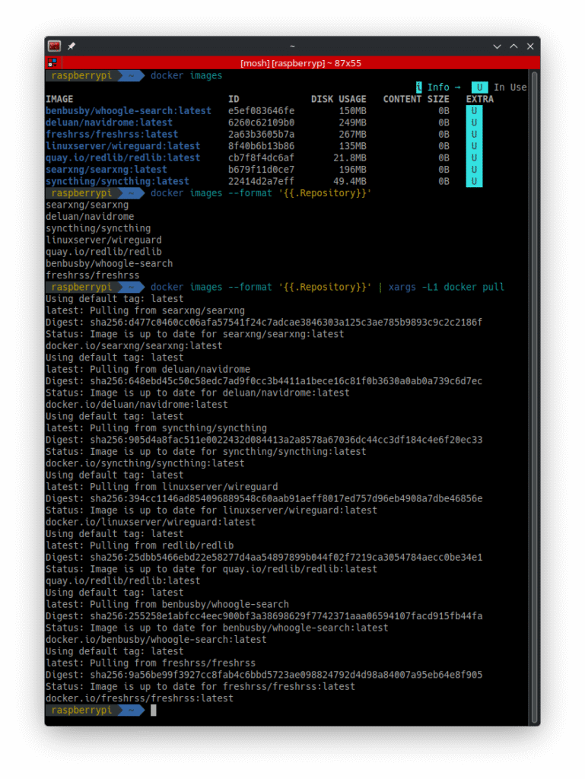Click the session icon left of the mosh tab title
Screen dimensions: 585x779
pos(52,63)
